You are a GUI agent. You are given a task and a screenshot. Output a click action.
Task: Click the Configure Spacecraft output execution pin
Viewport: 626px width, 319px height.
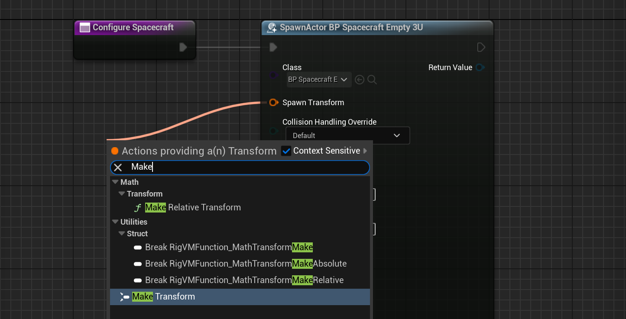click(183, 47)
